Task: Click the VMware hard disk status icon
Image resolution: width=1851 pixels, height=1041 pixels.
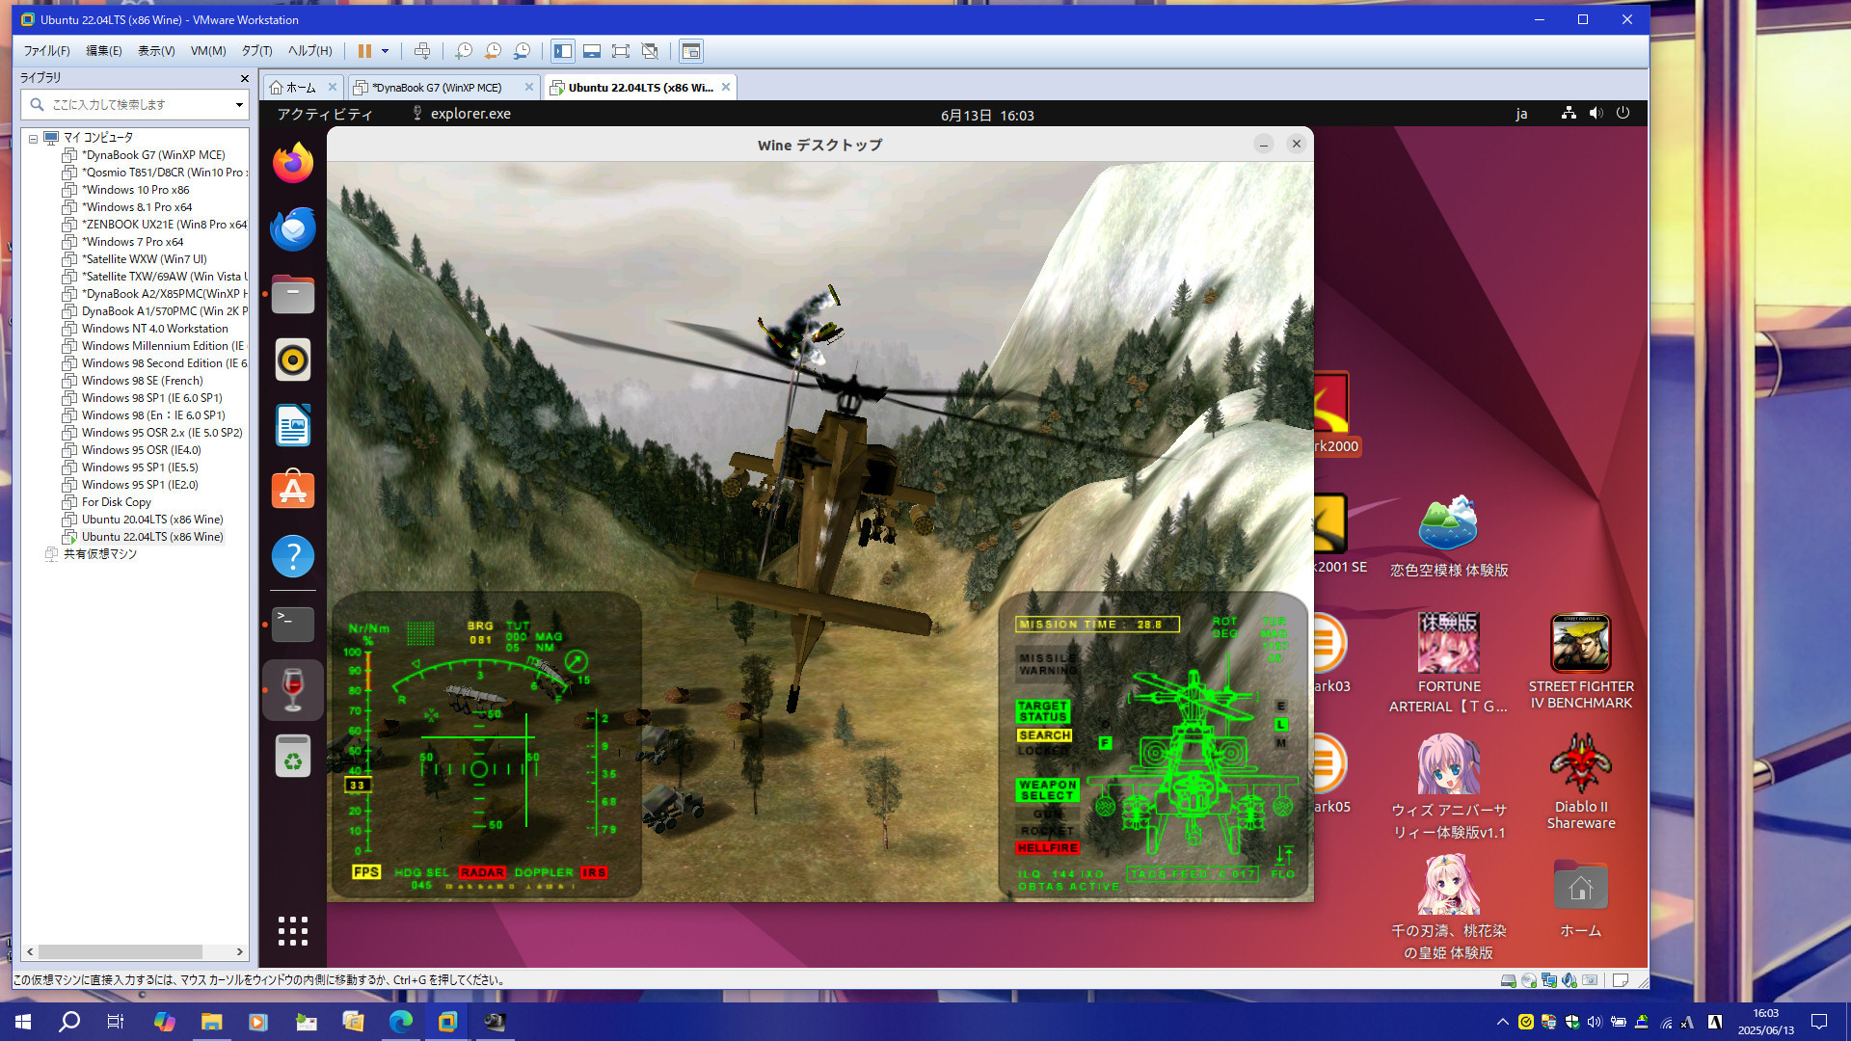Action: [1508, 980]
